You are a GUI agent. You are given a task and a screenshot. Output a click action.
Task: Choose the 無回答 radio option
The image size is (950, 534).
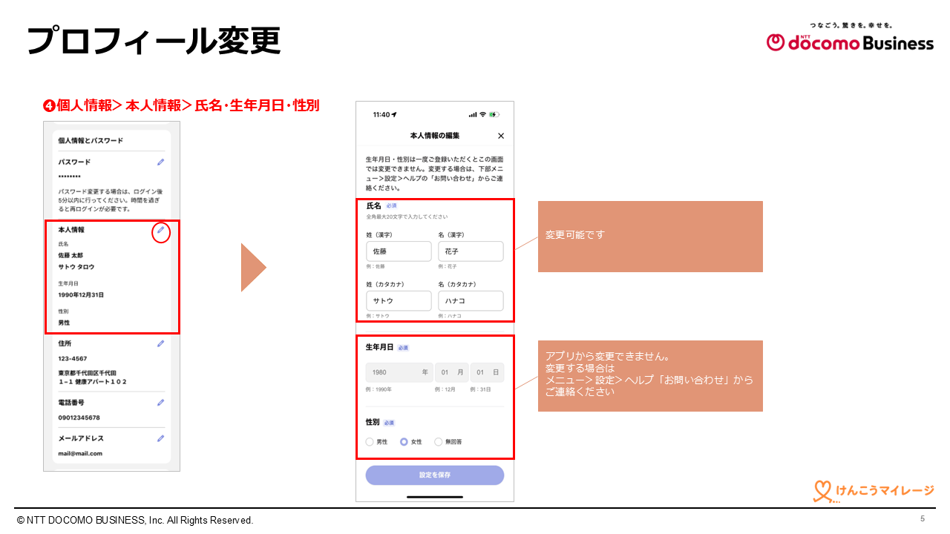point(438,442)
